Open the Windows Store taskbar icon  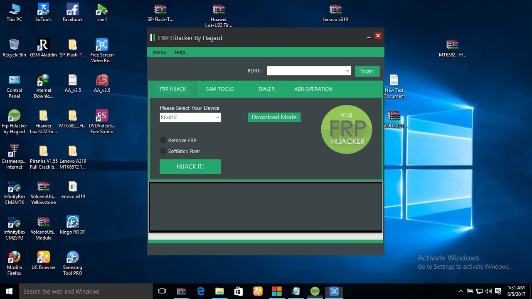point(239,292)
